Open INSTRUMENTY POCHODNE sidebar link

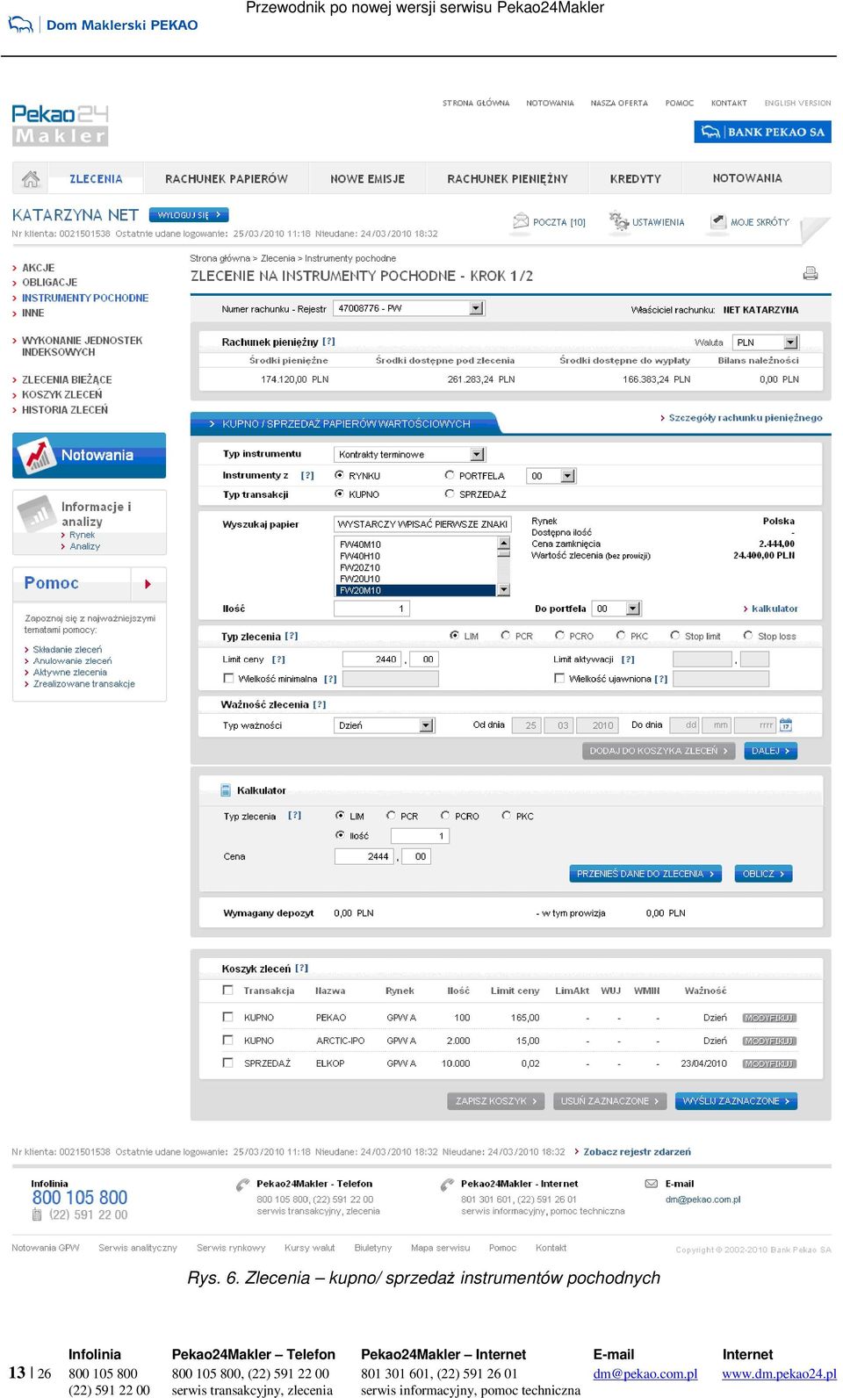[x=85, y=298]
